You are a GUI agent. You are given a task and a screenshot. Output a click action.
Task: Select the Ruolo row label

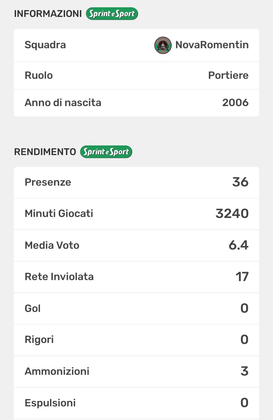pyautogui.click(x=39, y=75)
